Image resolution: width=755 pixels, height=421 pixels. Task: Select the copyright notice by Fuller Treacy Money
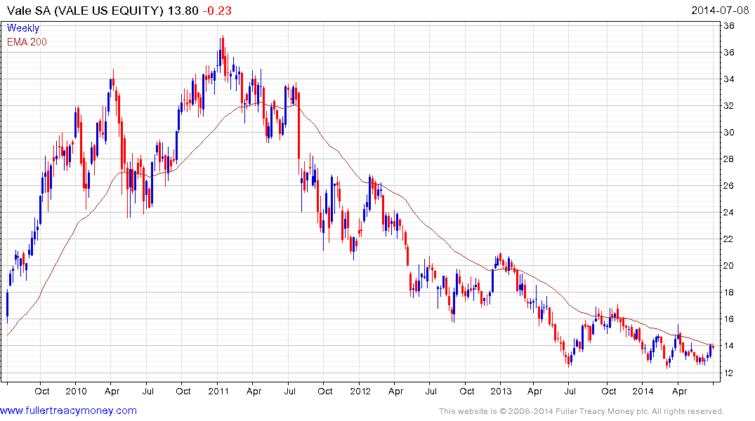click(582, 411)
